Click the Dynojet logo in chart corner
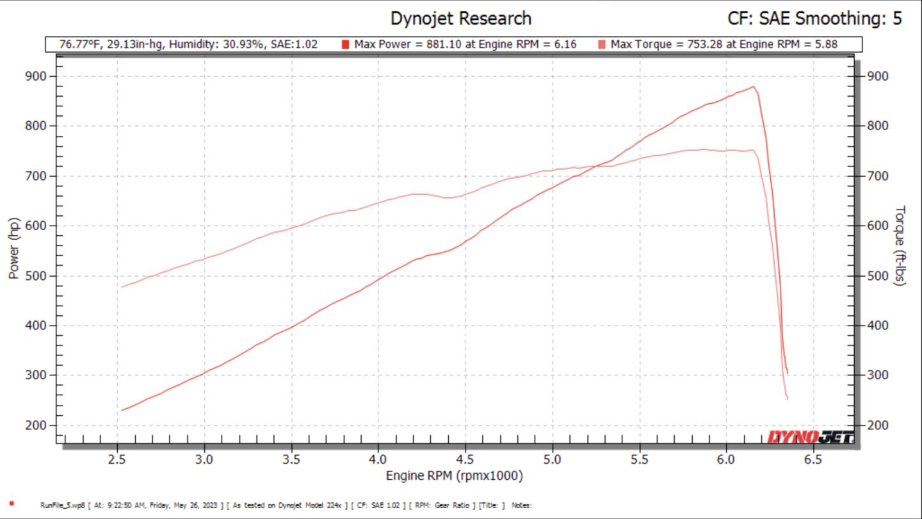 coord(811,438)
